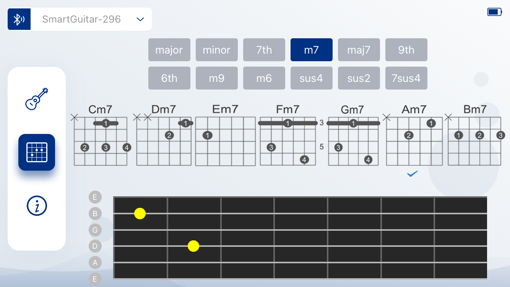
Task: Switch to m6 chords
Action: point(264,78)
